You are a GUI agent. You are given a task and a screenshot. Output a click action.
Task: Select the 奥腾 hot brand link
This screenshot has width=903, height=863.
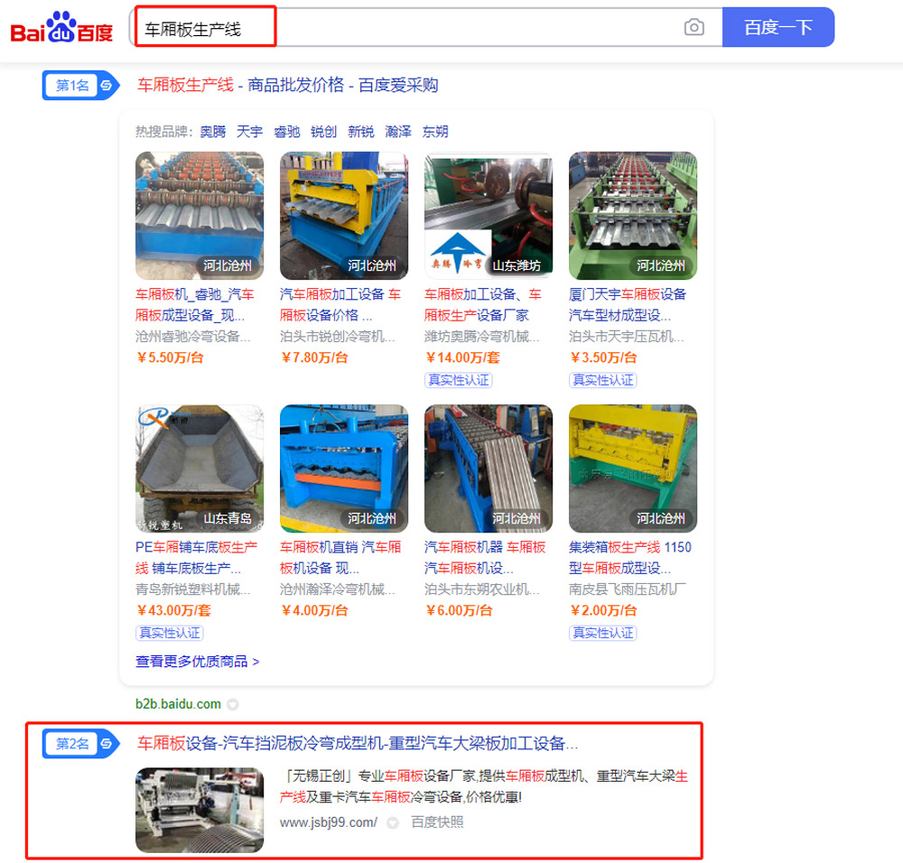click(212, 132)
